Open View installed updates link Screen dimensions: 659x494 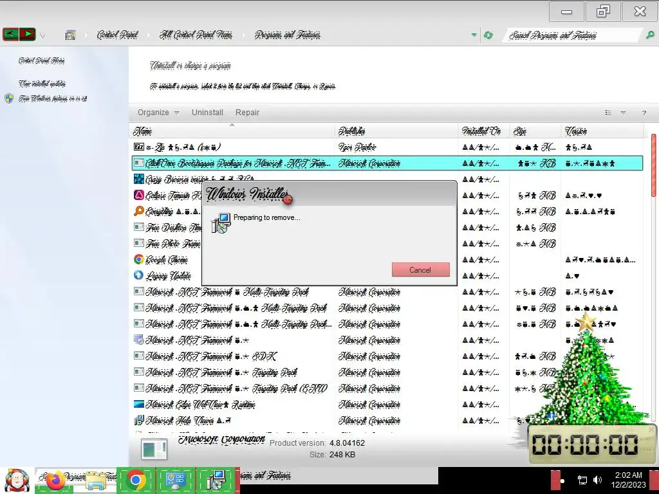(x=42, y=84)
